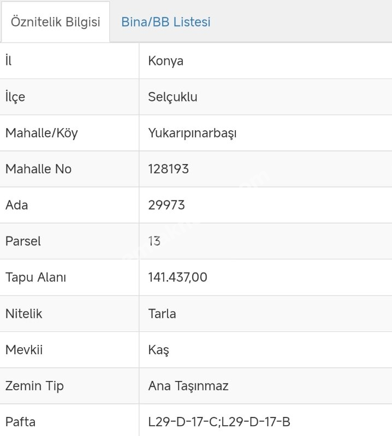Select Mahalle No value 128193
The image size is (392, 436).
tap(168, 169)
